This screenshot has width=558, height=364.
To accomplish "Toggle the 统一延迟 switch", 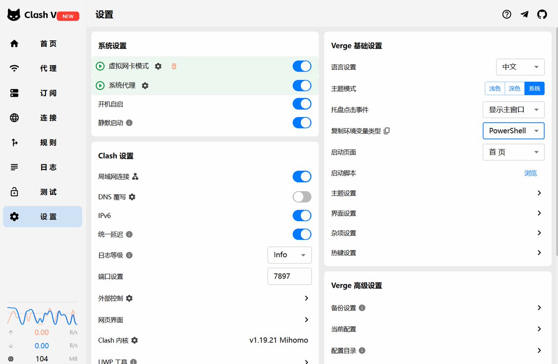I will 302,234.
